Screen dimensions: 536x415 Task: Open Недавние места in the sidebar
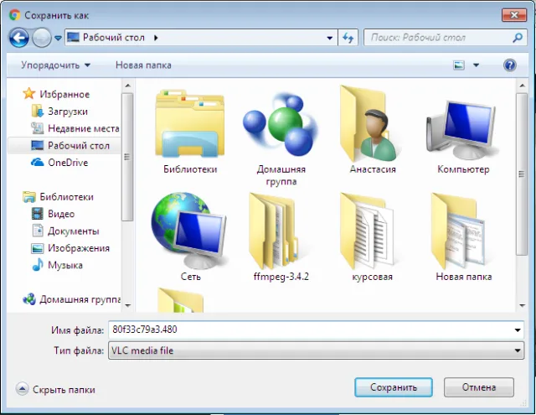click(x=75, y=128)
